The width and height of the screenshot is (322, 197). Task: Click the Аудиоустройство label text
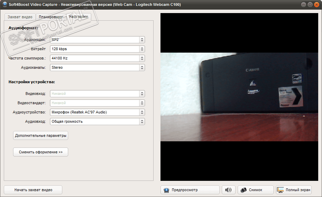29,112
